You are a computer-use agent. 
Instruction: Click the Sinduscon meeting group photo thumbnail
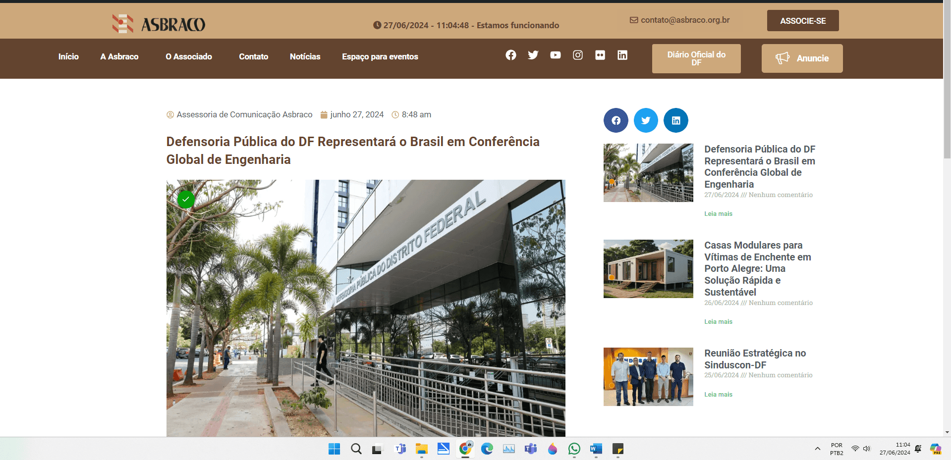tap(648, 377)
